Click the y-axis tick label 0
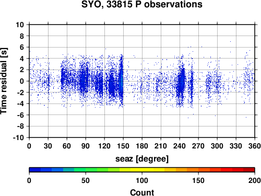 (x=22, y=81)
